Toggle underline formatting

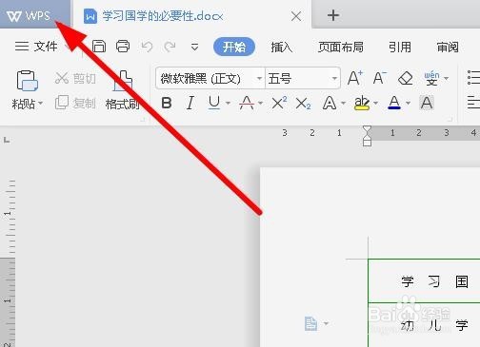214,103
